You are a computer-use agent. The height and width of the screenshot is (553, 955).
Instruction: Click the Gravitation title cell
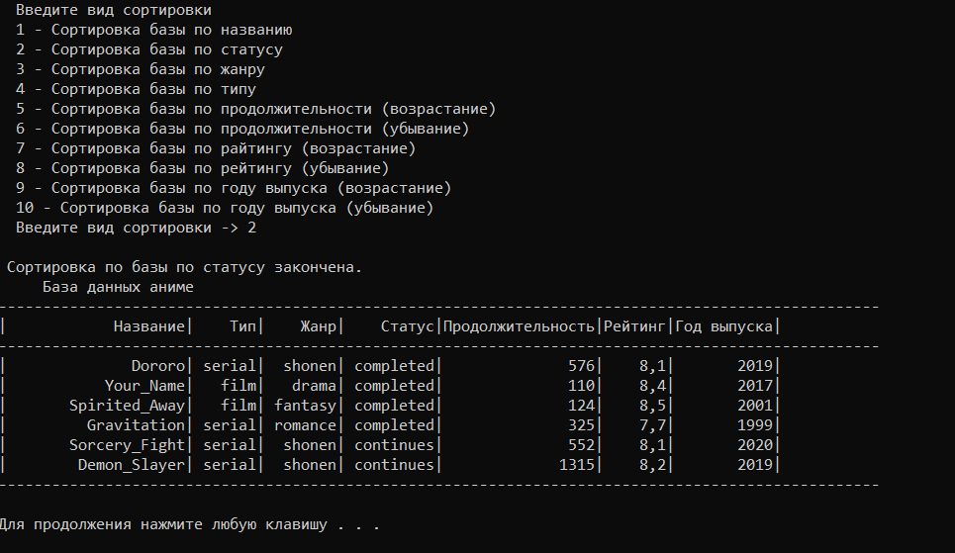click(136, 425)
